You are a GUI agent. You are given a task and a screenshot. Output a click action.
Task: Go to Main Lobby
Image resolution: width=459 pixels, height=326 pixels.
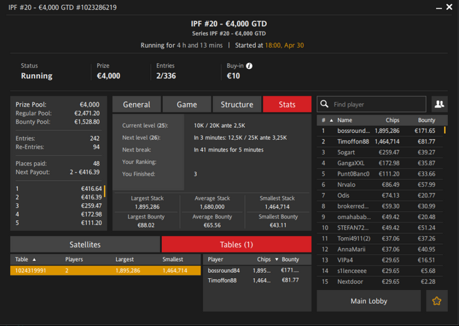click(369, 301)
